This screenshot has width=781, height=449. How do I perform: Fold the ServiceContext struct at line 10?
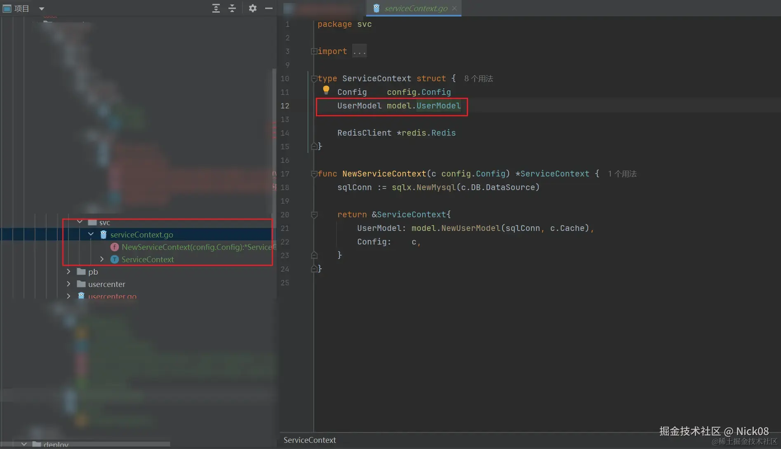click(x=314, y=78)
